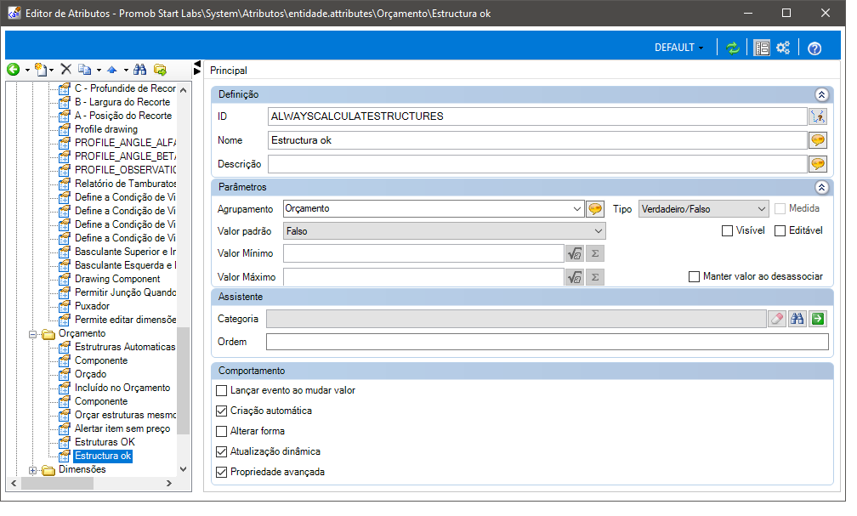Select Estruturas OK tree item
This screenshot has width=857, height=516.
click(105, 442)
